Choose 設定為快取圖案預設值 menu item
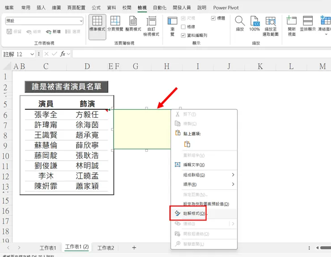The image size is (331, 257). point(204,204)
